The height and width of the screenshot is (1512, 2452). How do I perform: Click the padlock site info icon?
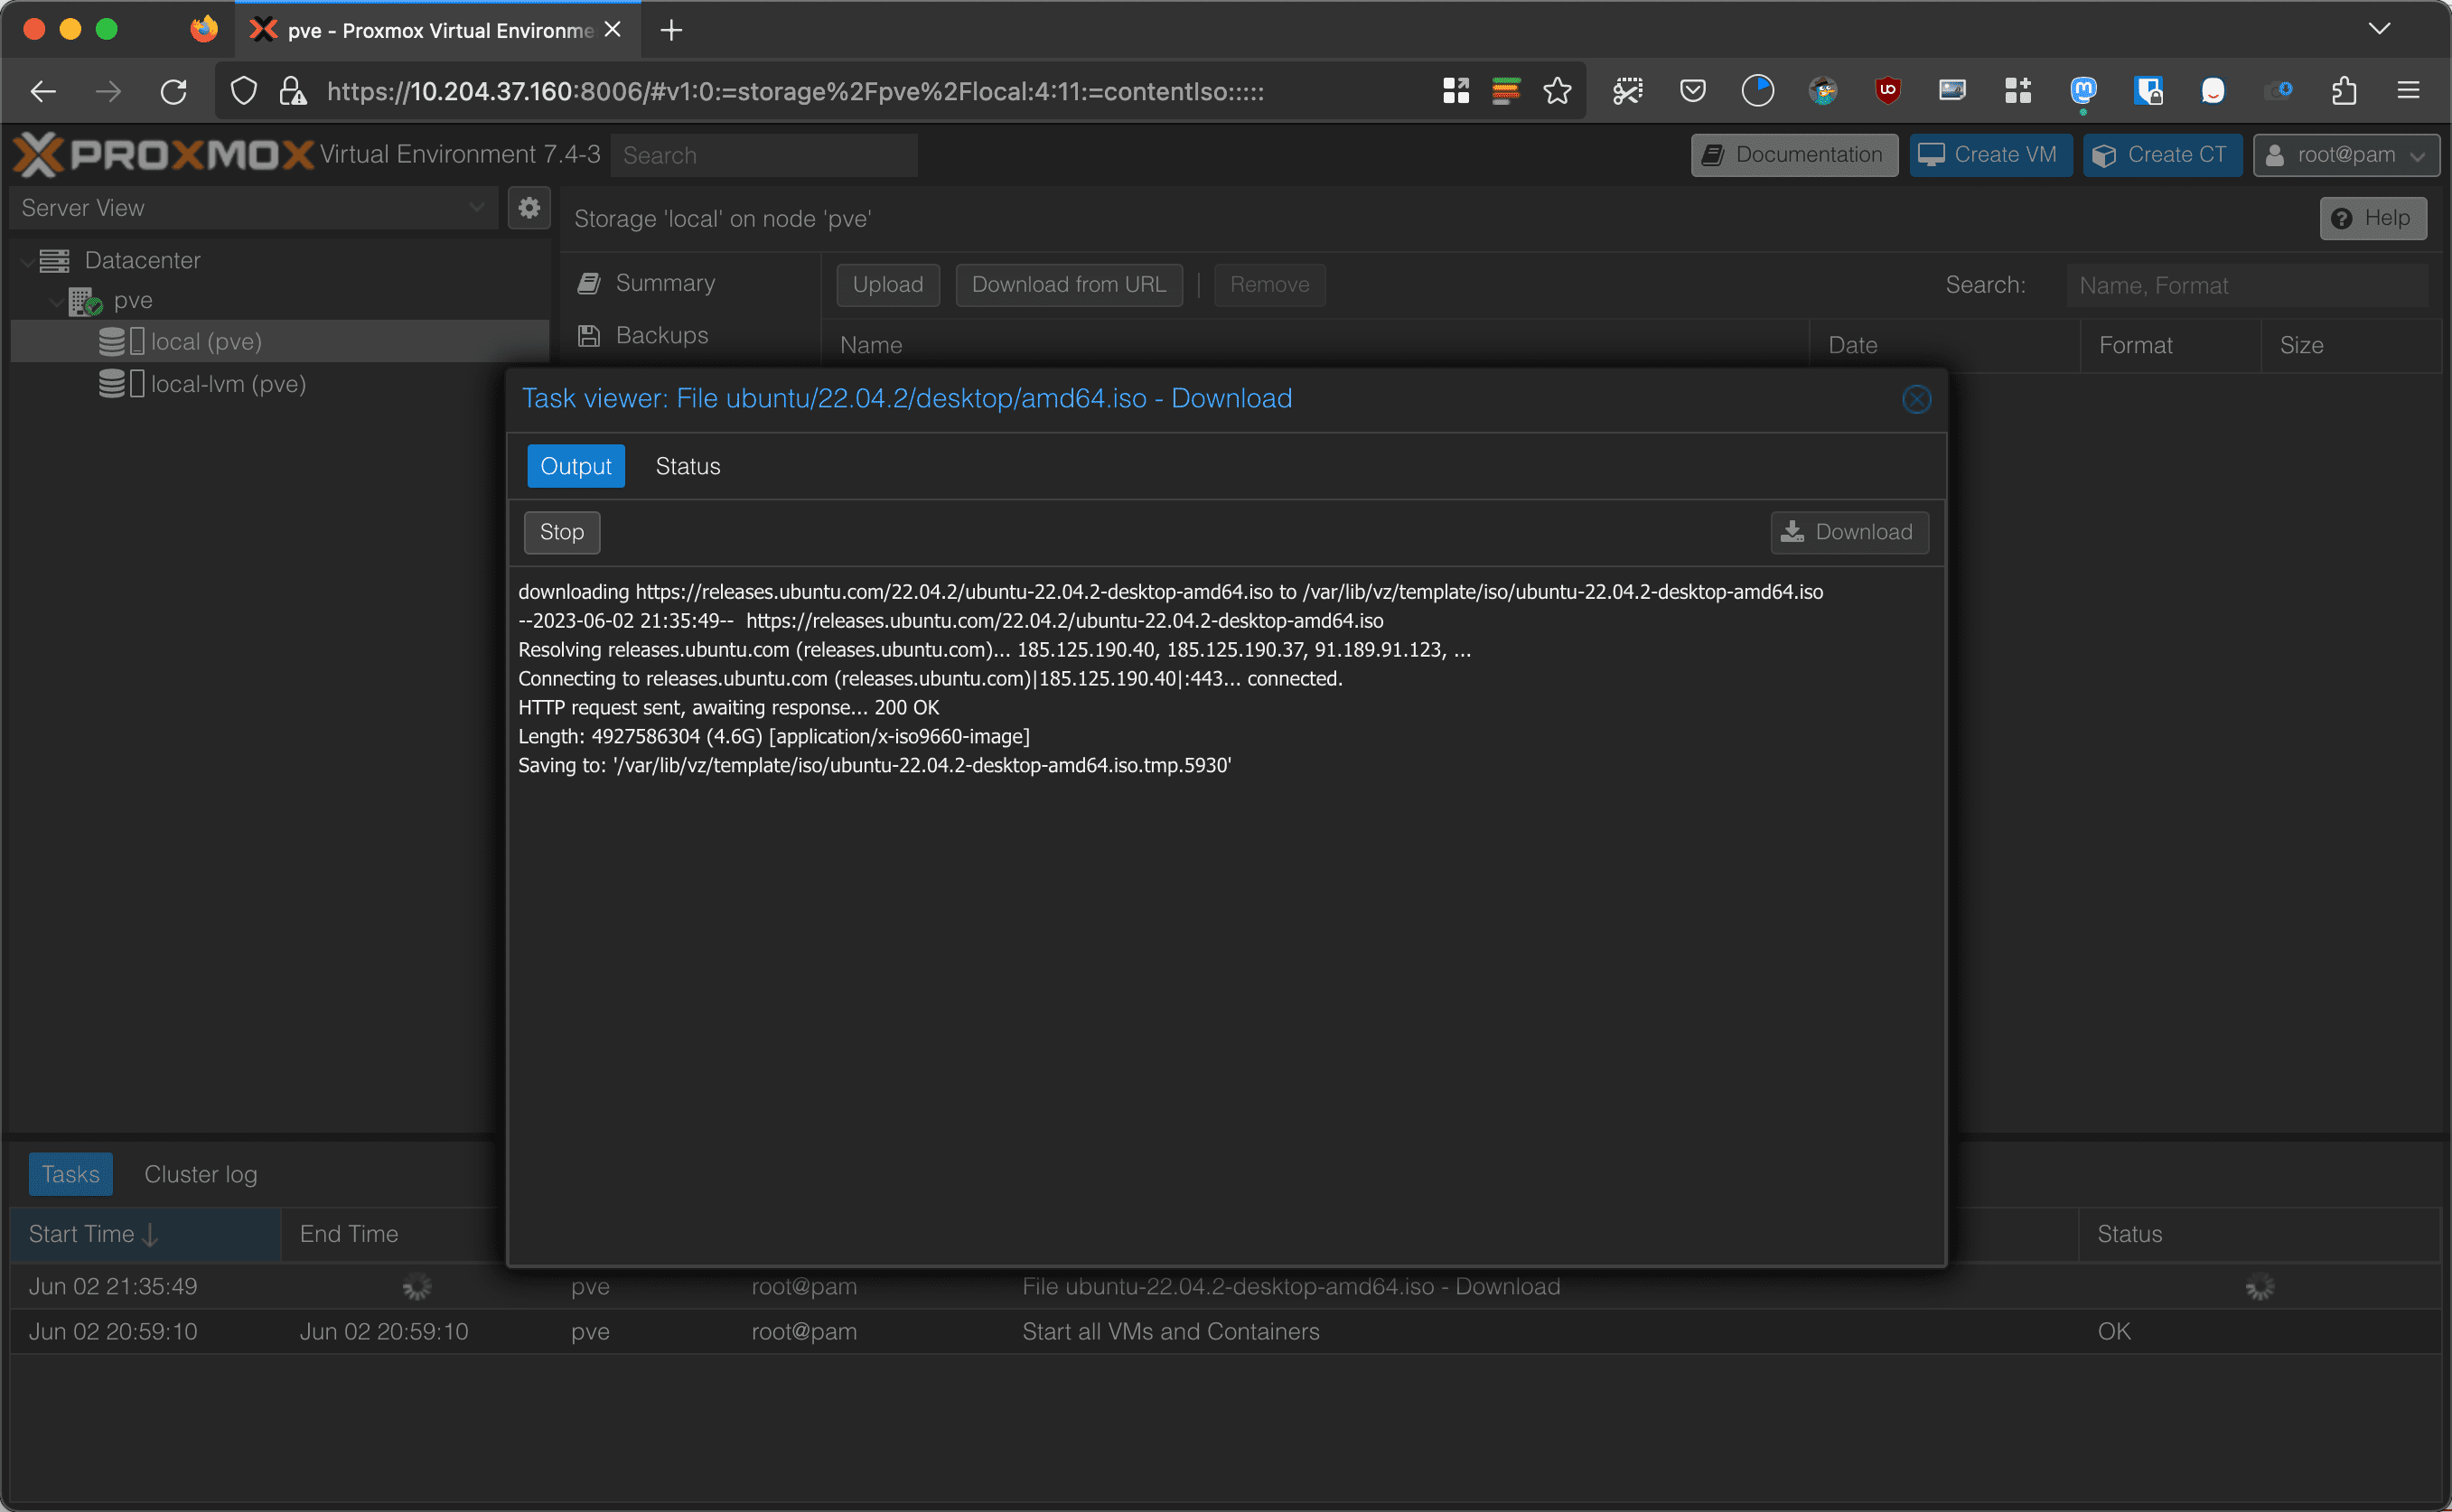(x=292, y=92)
